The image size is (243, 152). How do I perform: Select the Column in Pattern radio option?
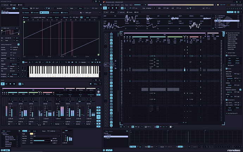tap(226, 35)
